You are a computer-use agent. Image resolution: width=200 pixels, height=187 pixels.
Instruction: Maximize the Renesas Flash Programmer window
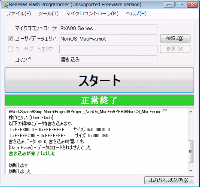[181, 5]
